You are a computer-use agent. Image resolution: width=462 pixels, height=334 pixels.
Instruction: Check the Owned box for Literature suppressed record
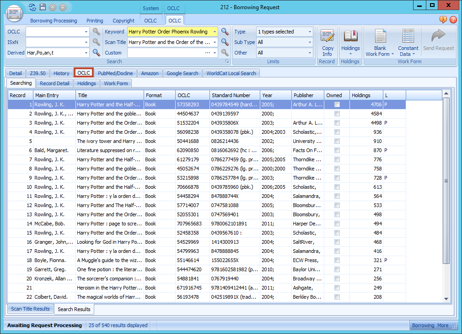337,150
